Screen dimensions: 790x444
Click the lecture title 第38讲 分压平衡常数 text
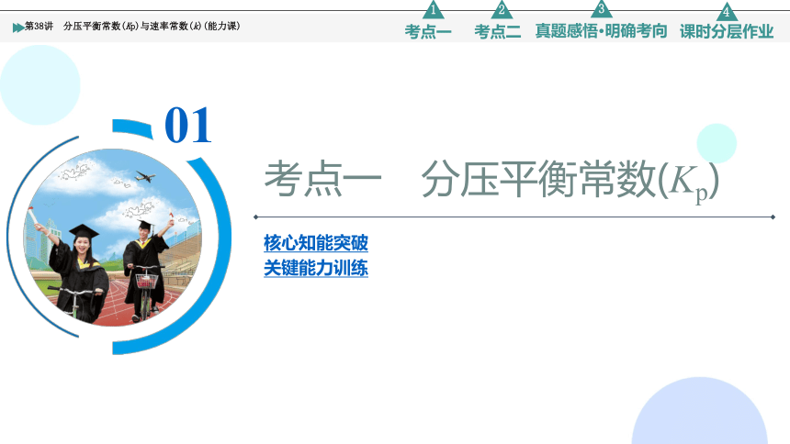132,27
